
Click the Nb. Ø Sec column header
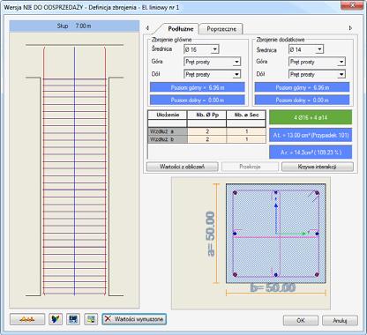tap(246, 115)
